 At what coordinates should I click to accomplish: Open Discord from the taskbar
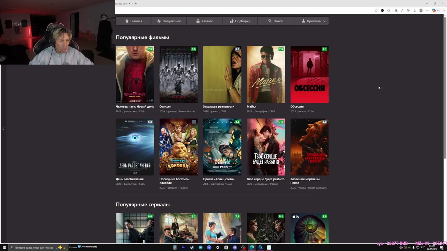235,248
